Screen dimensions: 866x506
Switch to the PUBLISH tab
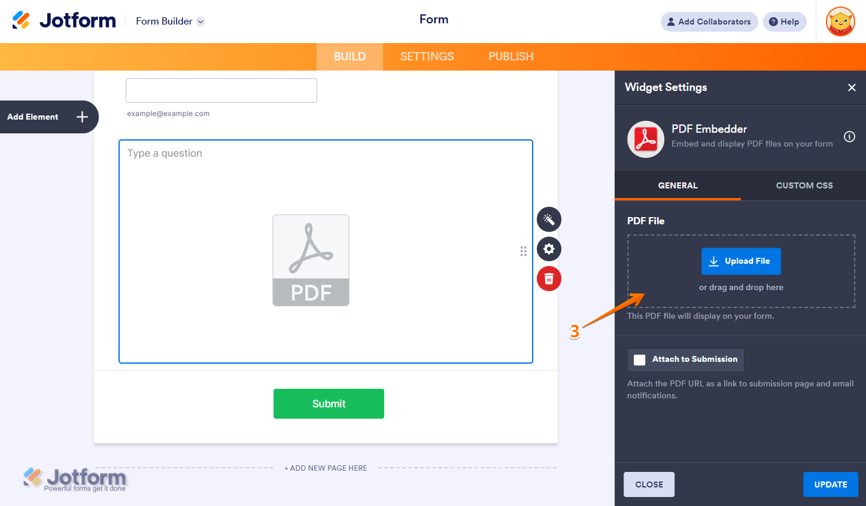pyautogui.click(x=511, y=56)
